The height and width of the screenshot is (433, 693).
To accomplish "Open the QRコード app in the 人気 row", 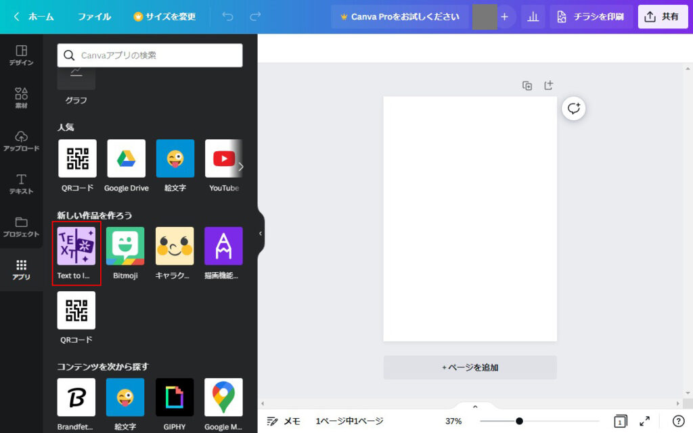I will pos(77,165).
